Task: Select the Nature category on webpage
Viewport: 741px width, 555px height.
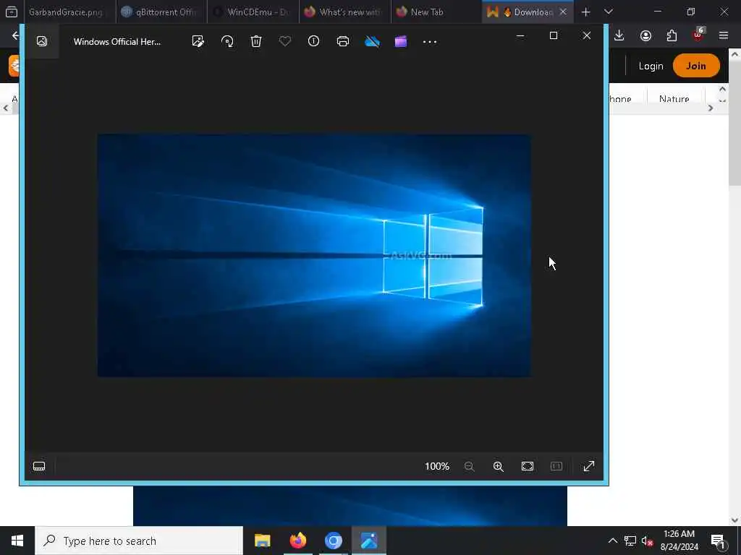Action: (674, 98)
